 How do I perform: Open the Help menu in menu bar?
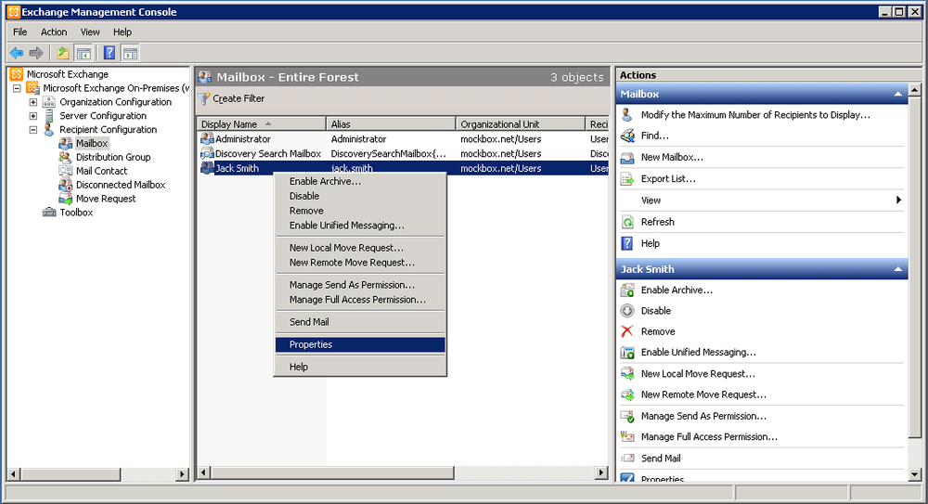tap(122, 32)
